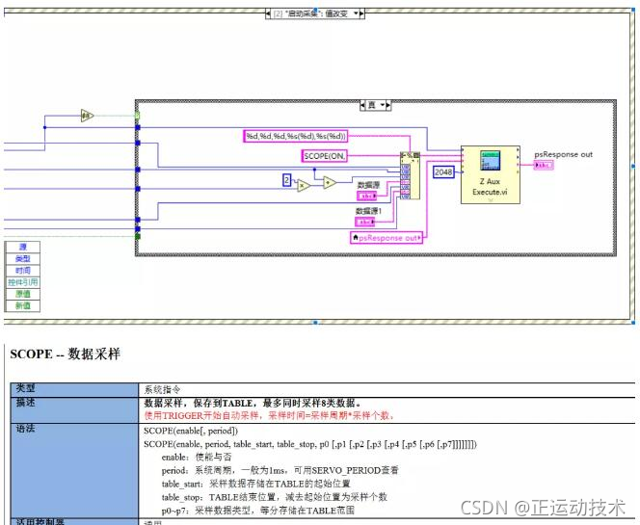Image resolution: width=640 pixels, height=525 pixels.
Task: Open the 真 case selector dropdown
Action: 383,105
